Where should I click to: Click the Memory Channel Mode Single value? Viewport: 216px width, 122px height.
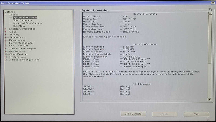126,54
